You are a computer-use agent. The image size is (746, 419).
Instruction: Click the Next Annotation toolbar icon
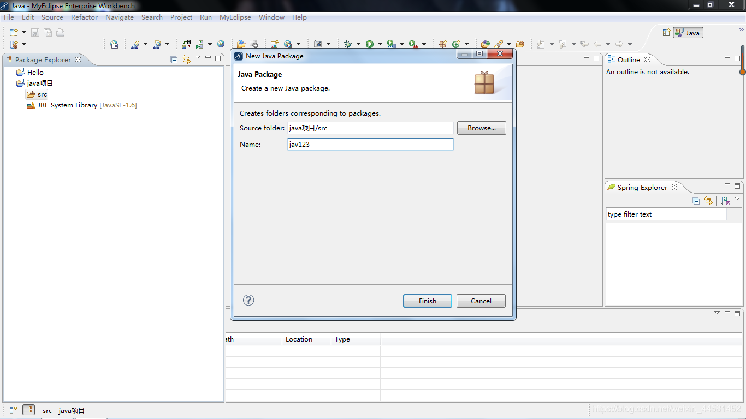point(541,44)
